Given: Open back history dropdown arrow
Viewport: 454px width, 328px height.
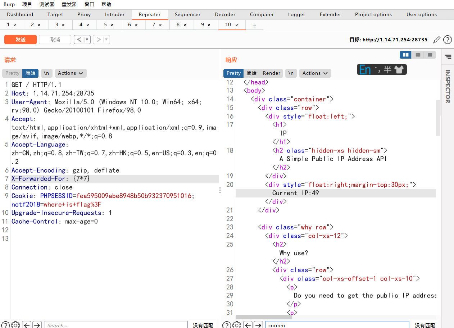Looking at the screenshot, I should click(x=87, y=40).
